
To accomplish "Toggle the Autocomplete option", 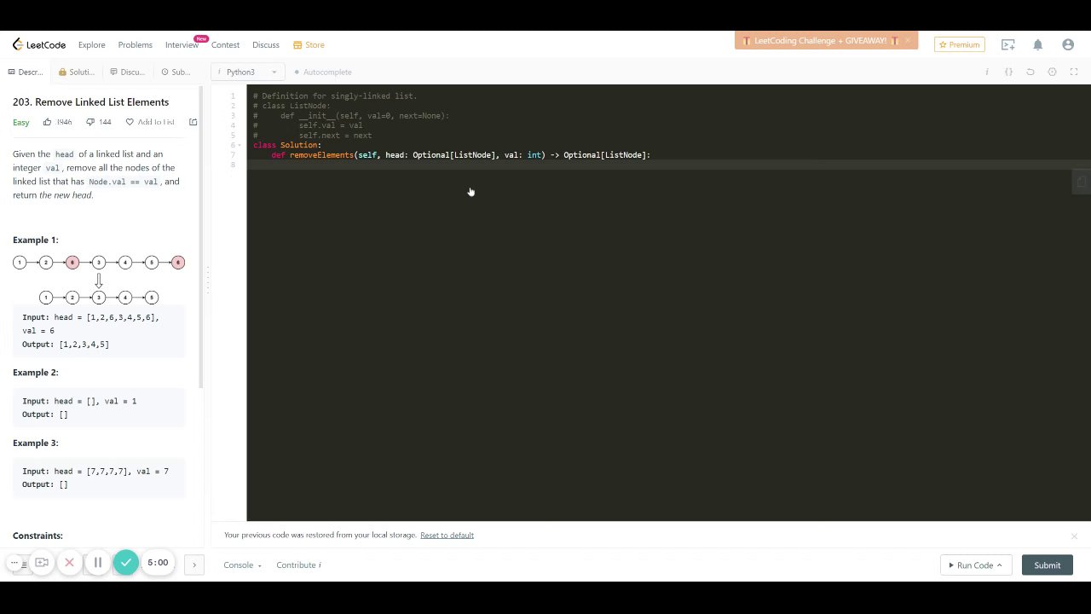I will 322,72.
